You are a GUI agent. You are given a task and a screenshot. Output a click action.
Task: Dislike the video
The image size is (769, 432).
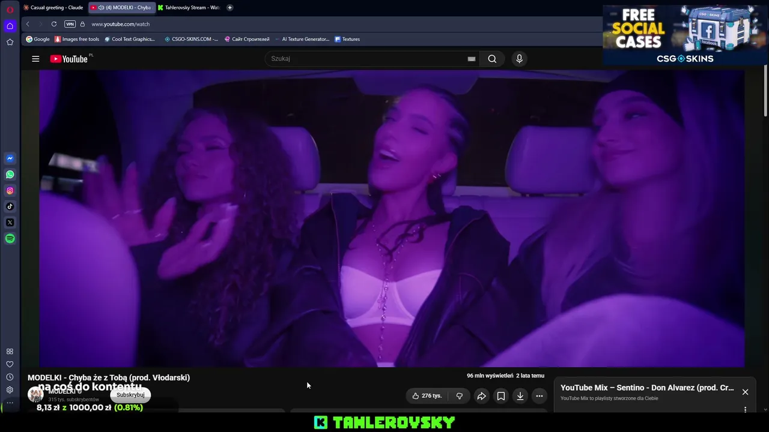click(x=460, y=396)
